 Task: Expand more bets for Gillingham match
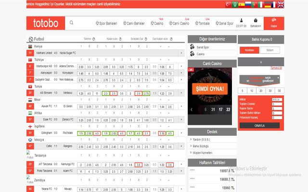coord(181,132)
